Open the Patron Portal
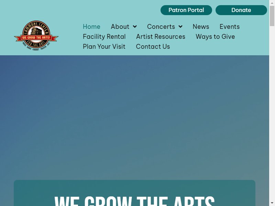The height and width of the screenshot is (206, 275). tap(186, 10)
